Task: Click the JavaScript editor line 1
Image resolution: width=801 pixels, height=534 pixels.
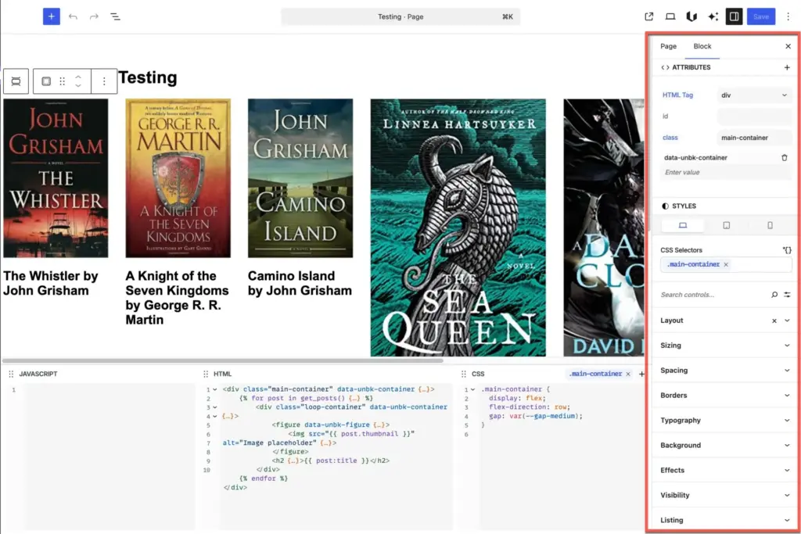Action: (110, 390)
